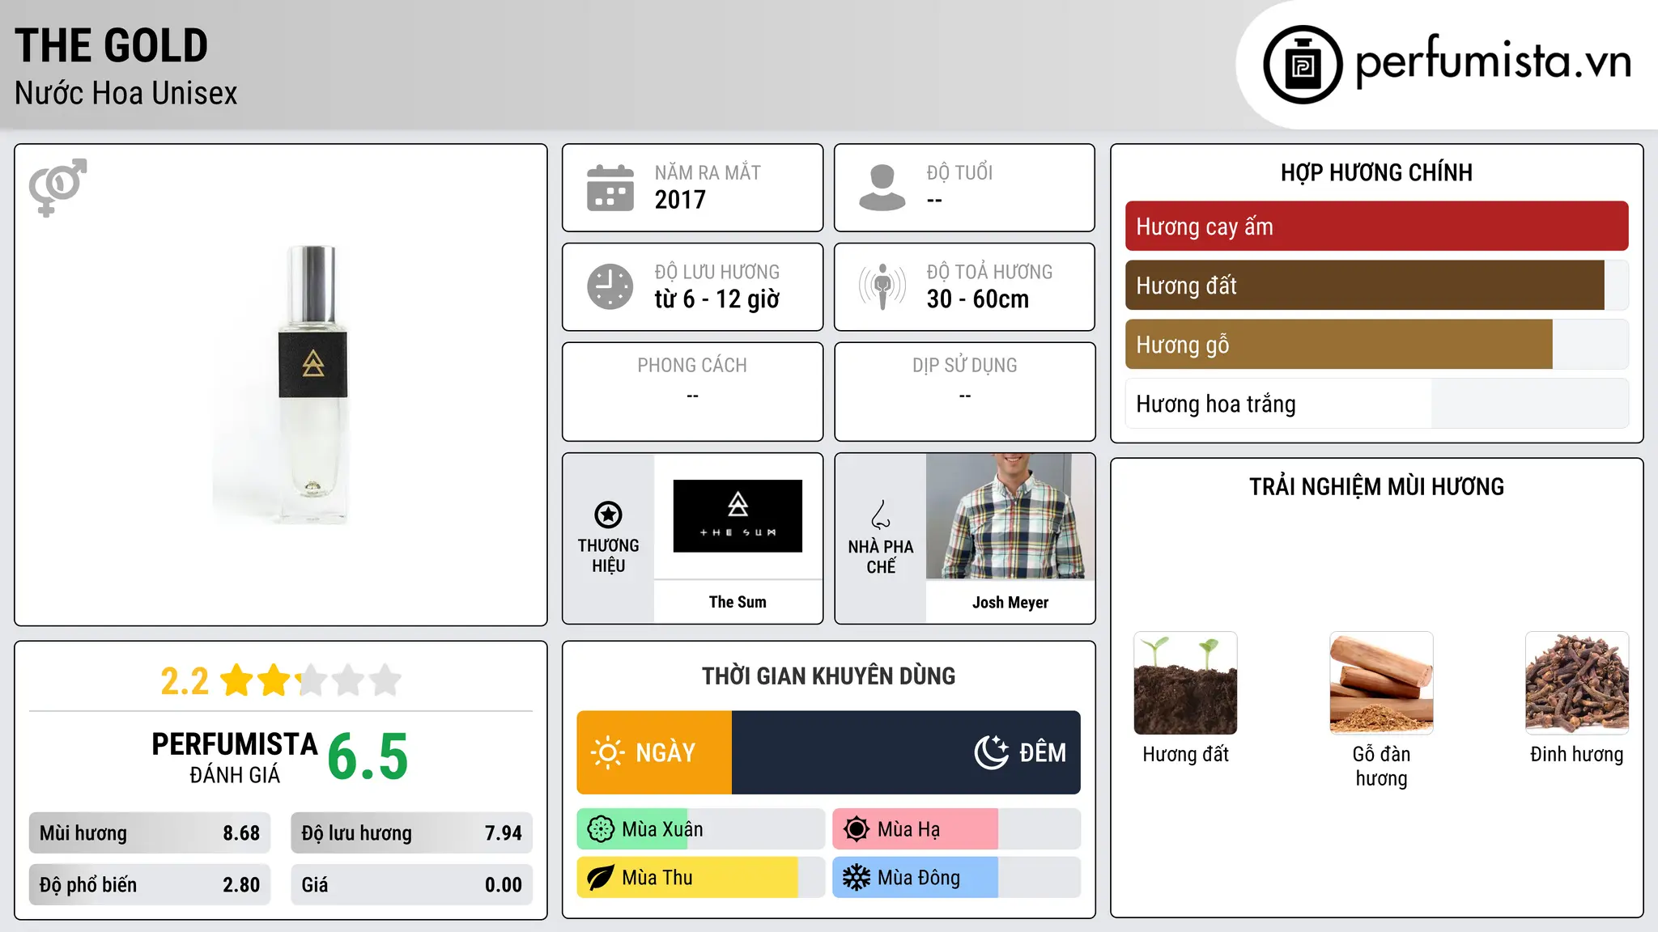Screen dimensions: 1658x932
Task: Click the yellow Mùa Thu season bar
Action: tap(687, 878)
